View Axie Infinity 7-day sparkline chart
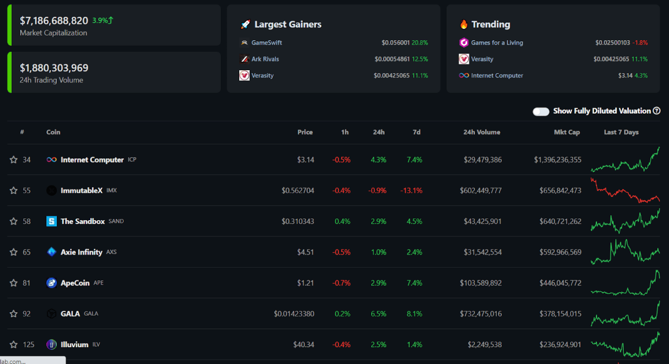 (x=626, y=252)
